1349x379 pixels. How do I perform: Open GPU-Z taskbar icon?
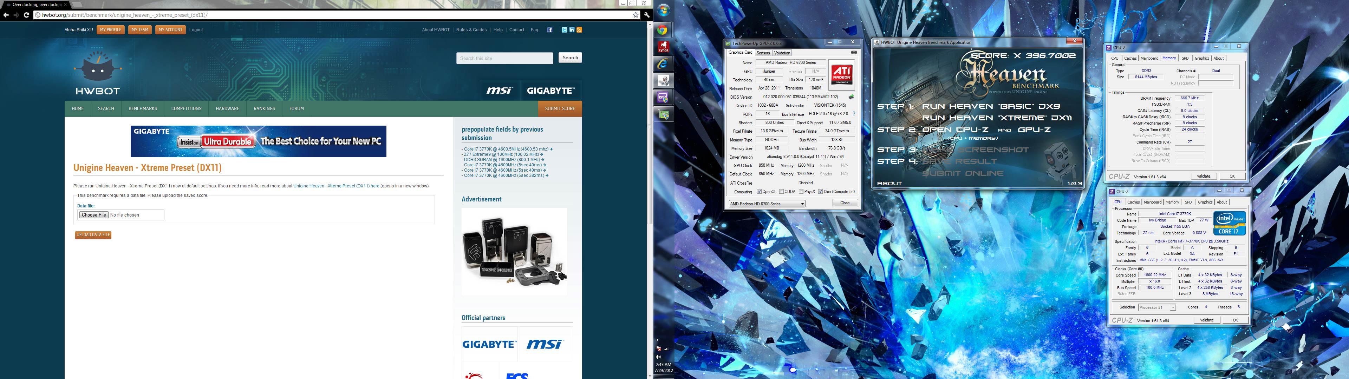click(663, 114)
